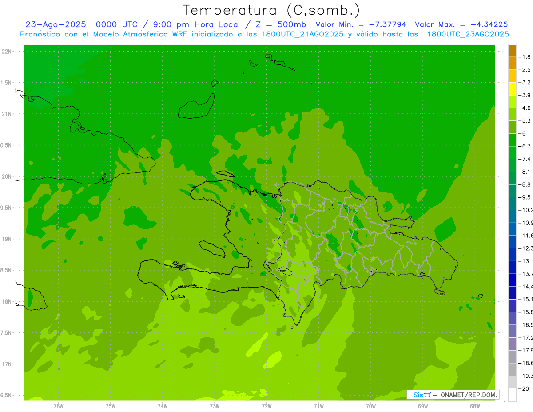Click the "21N" latitude label

[x=7, y=114]
